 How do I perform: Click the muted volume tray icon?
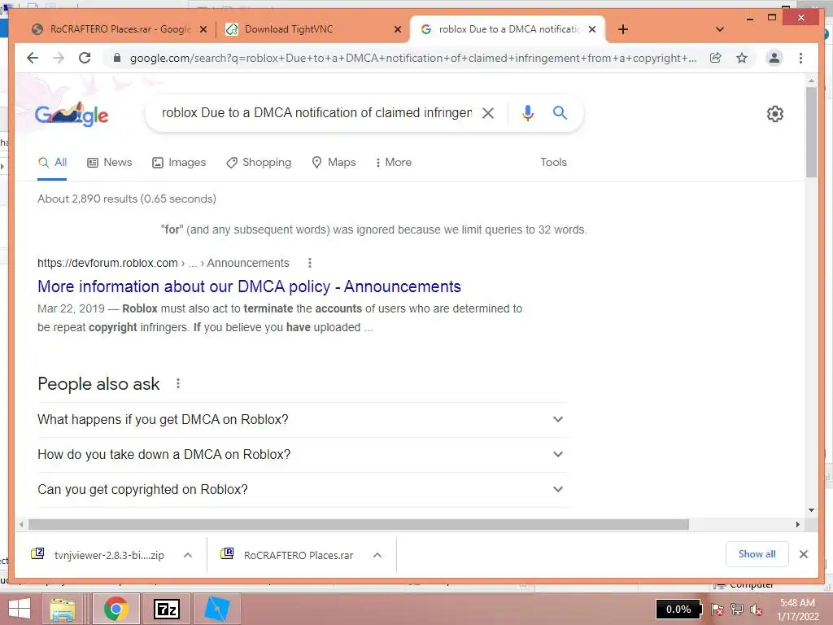pos(756,610)
